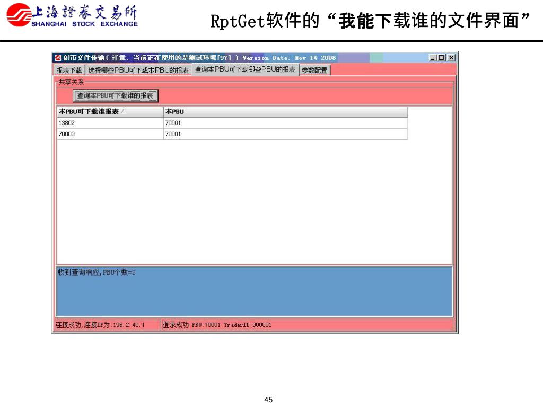
Task: Click the Shanghai Stock Exchange logo
Action: pyautogui.click(x=72, y=15)
